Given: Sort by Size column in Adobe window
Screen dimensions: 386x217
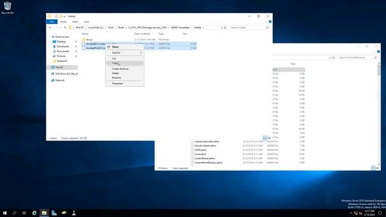Looking at the screenshot, I should (185, 34).
